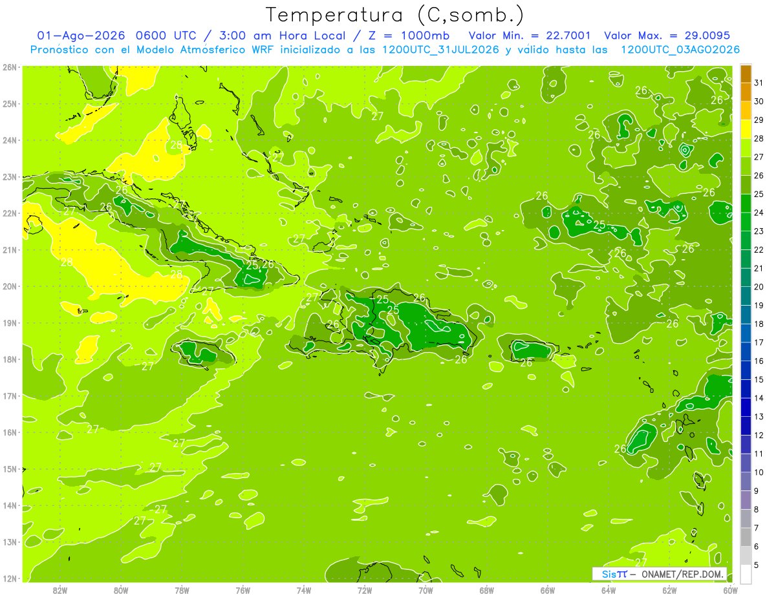Click the '29' value on color scale
Screen dimensions: 776x599
pos(759,120)
